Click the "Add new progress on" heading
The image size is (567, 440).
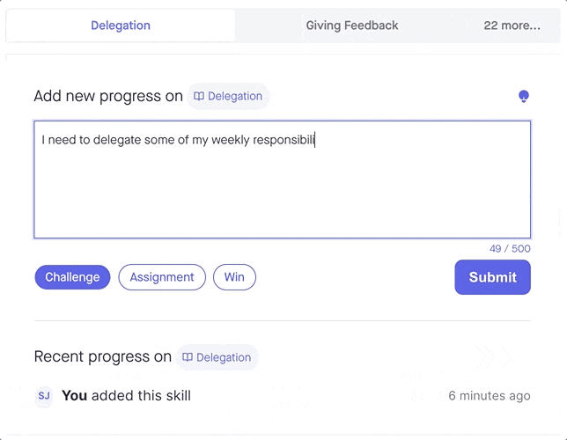click(x=107, y=97)
